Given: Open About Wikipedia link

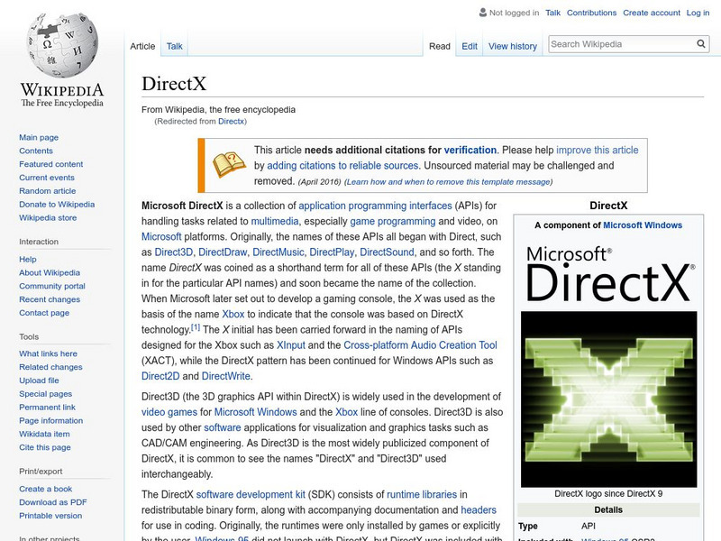Looking at the screenshot, I should [50, 272].
